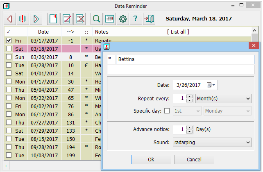Open the calendar picker in the Date field
This screenshot has width=263, height=172.
[x=211, y=85]
